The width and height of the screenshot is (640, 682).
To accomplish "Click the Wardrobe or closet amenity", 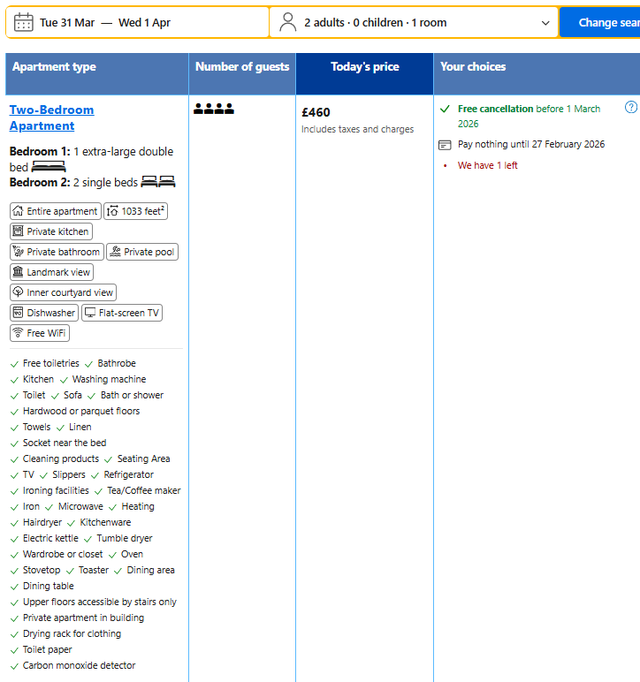I will tap(63, 554).
